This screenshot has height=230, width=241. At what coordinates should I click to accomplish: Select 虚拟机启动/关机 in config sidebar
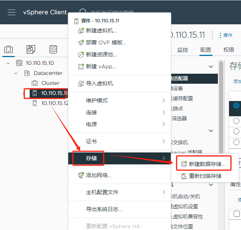(x=186, y=196)
